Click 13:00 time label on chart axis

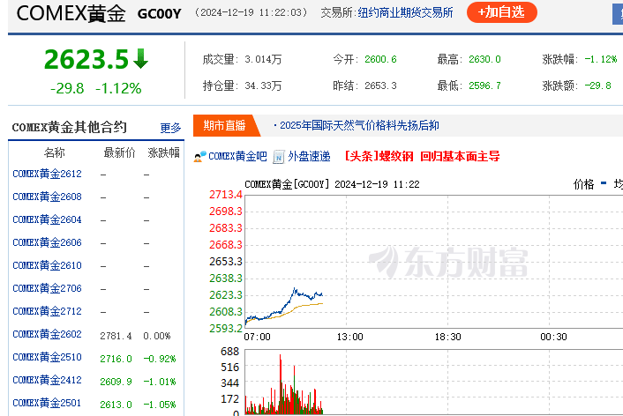349,337
